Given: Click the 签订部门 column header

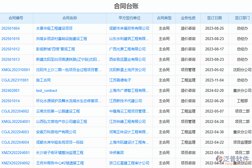Looking at the screenshot, I should (242, 18).
